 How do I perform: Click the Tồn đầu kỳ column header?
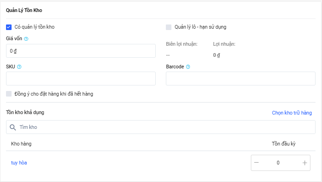click(284, 144)
